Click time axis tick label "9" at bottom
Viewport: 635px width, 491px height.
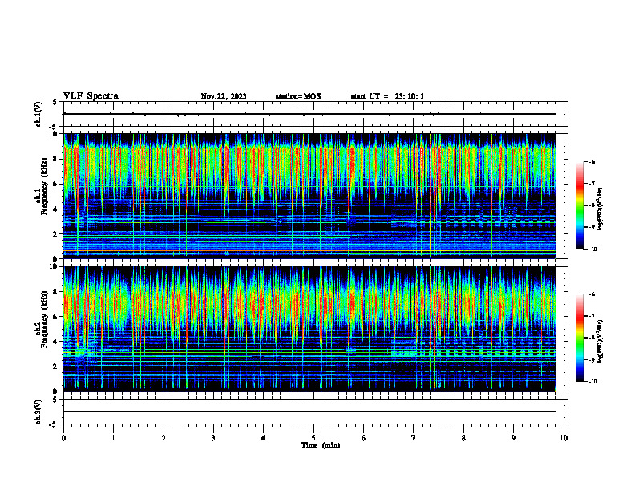point(513,438)
